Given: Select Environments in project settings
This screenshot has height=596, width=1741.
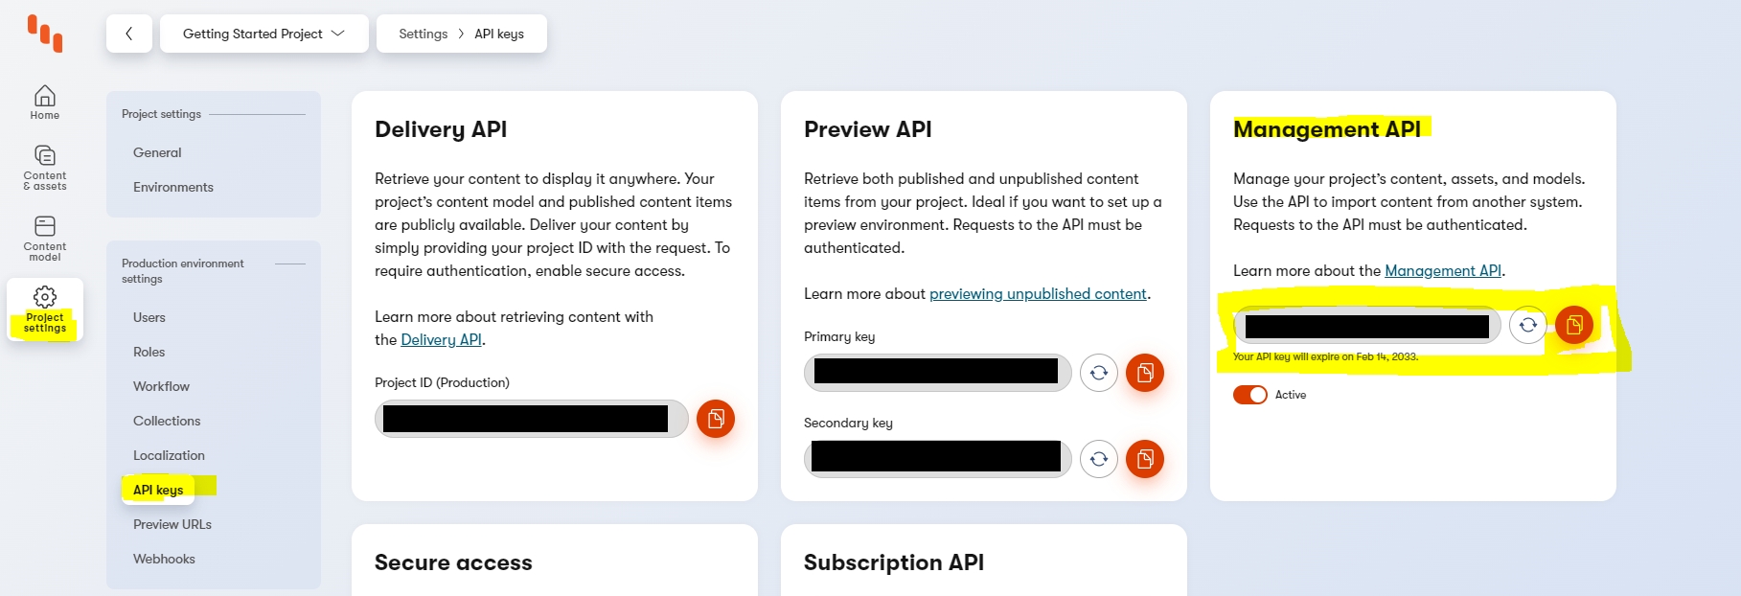Looking at the screenshot, I should (x=173, y=187).
